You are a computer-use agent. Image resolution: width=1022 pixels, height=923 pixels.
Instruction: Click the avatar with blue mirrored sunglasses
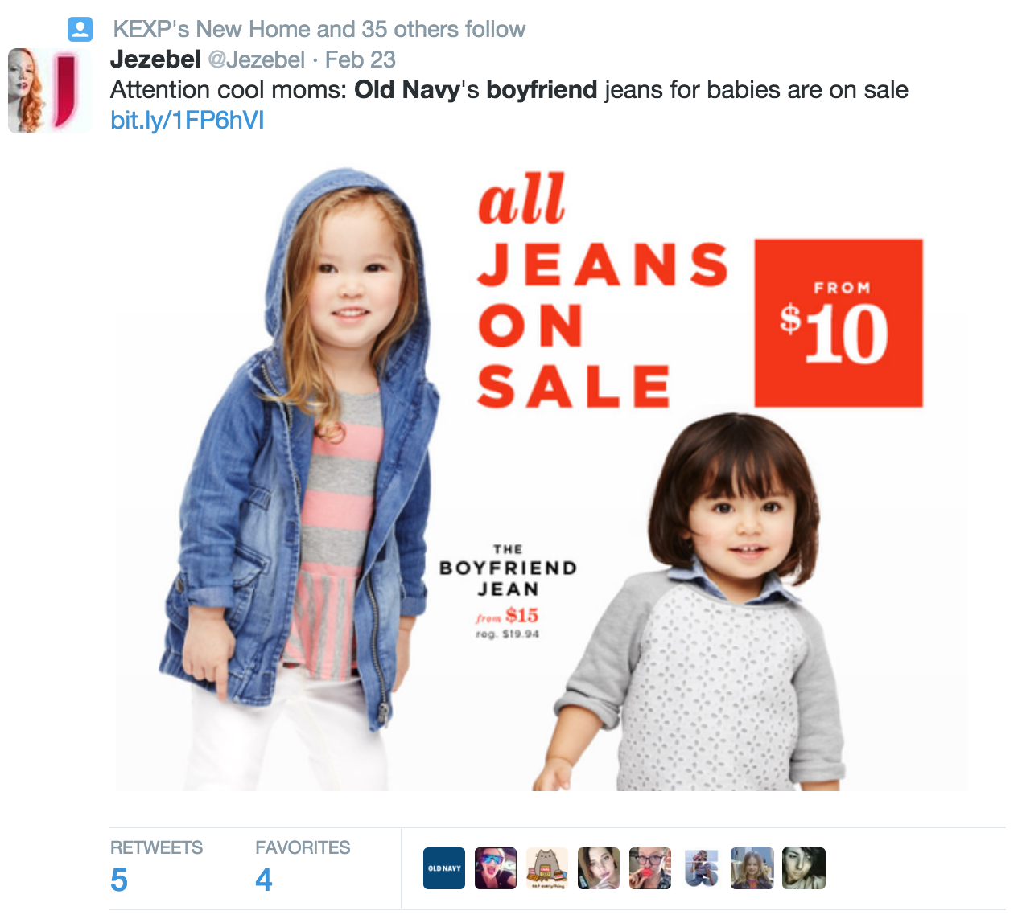496,868
